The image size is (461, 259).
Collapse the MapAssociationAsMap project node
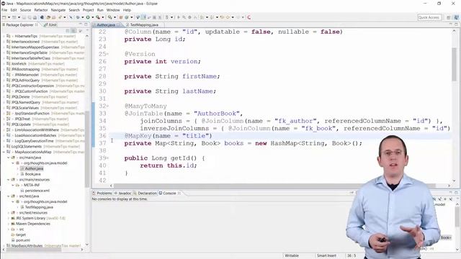coord(4,152)
